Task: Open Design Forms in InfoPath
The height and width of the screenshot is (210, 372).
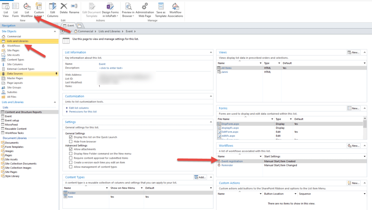Action: tap(110, 10)
